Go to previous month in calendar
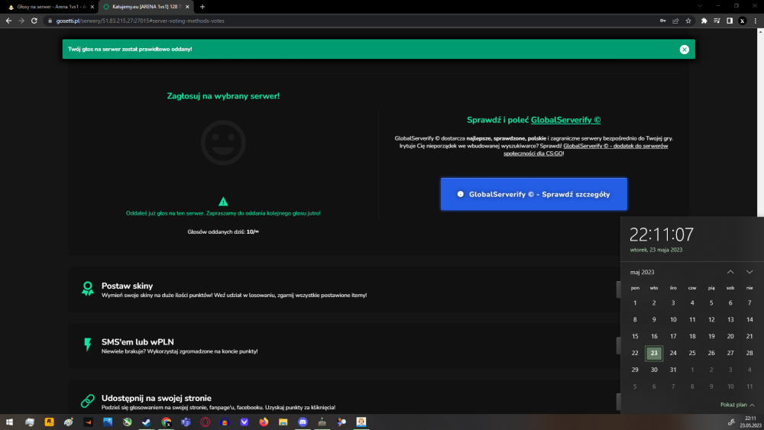The width and height of the screenshot is (764, 430). coord(730,272)
